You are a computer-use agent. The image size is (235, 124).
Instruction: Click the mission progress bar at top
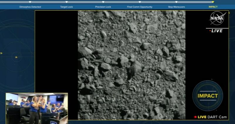pos(117,2)
